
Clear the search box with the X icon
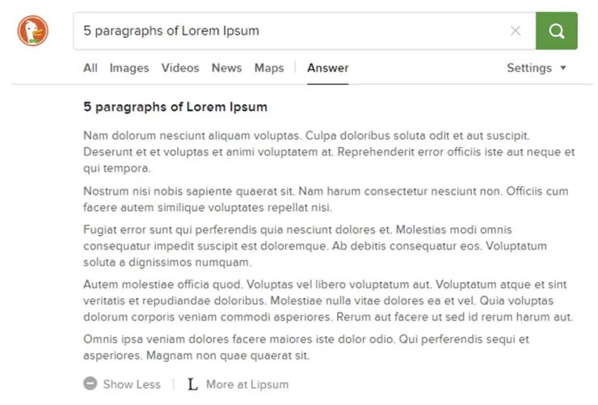(516, 31)
